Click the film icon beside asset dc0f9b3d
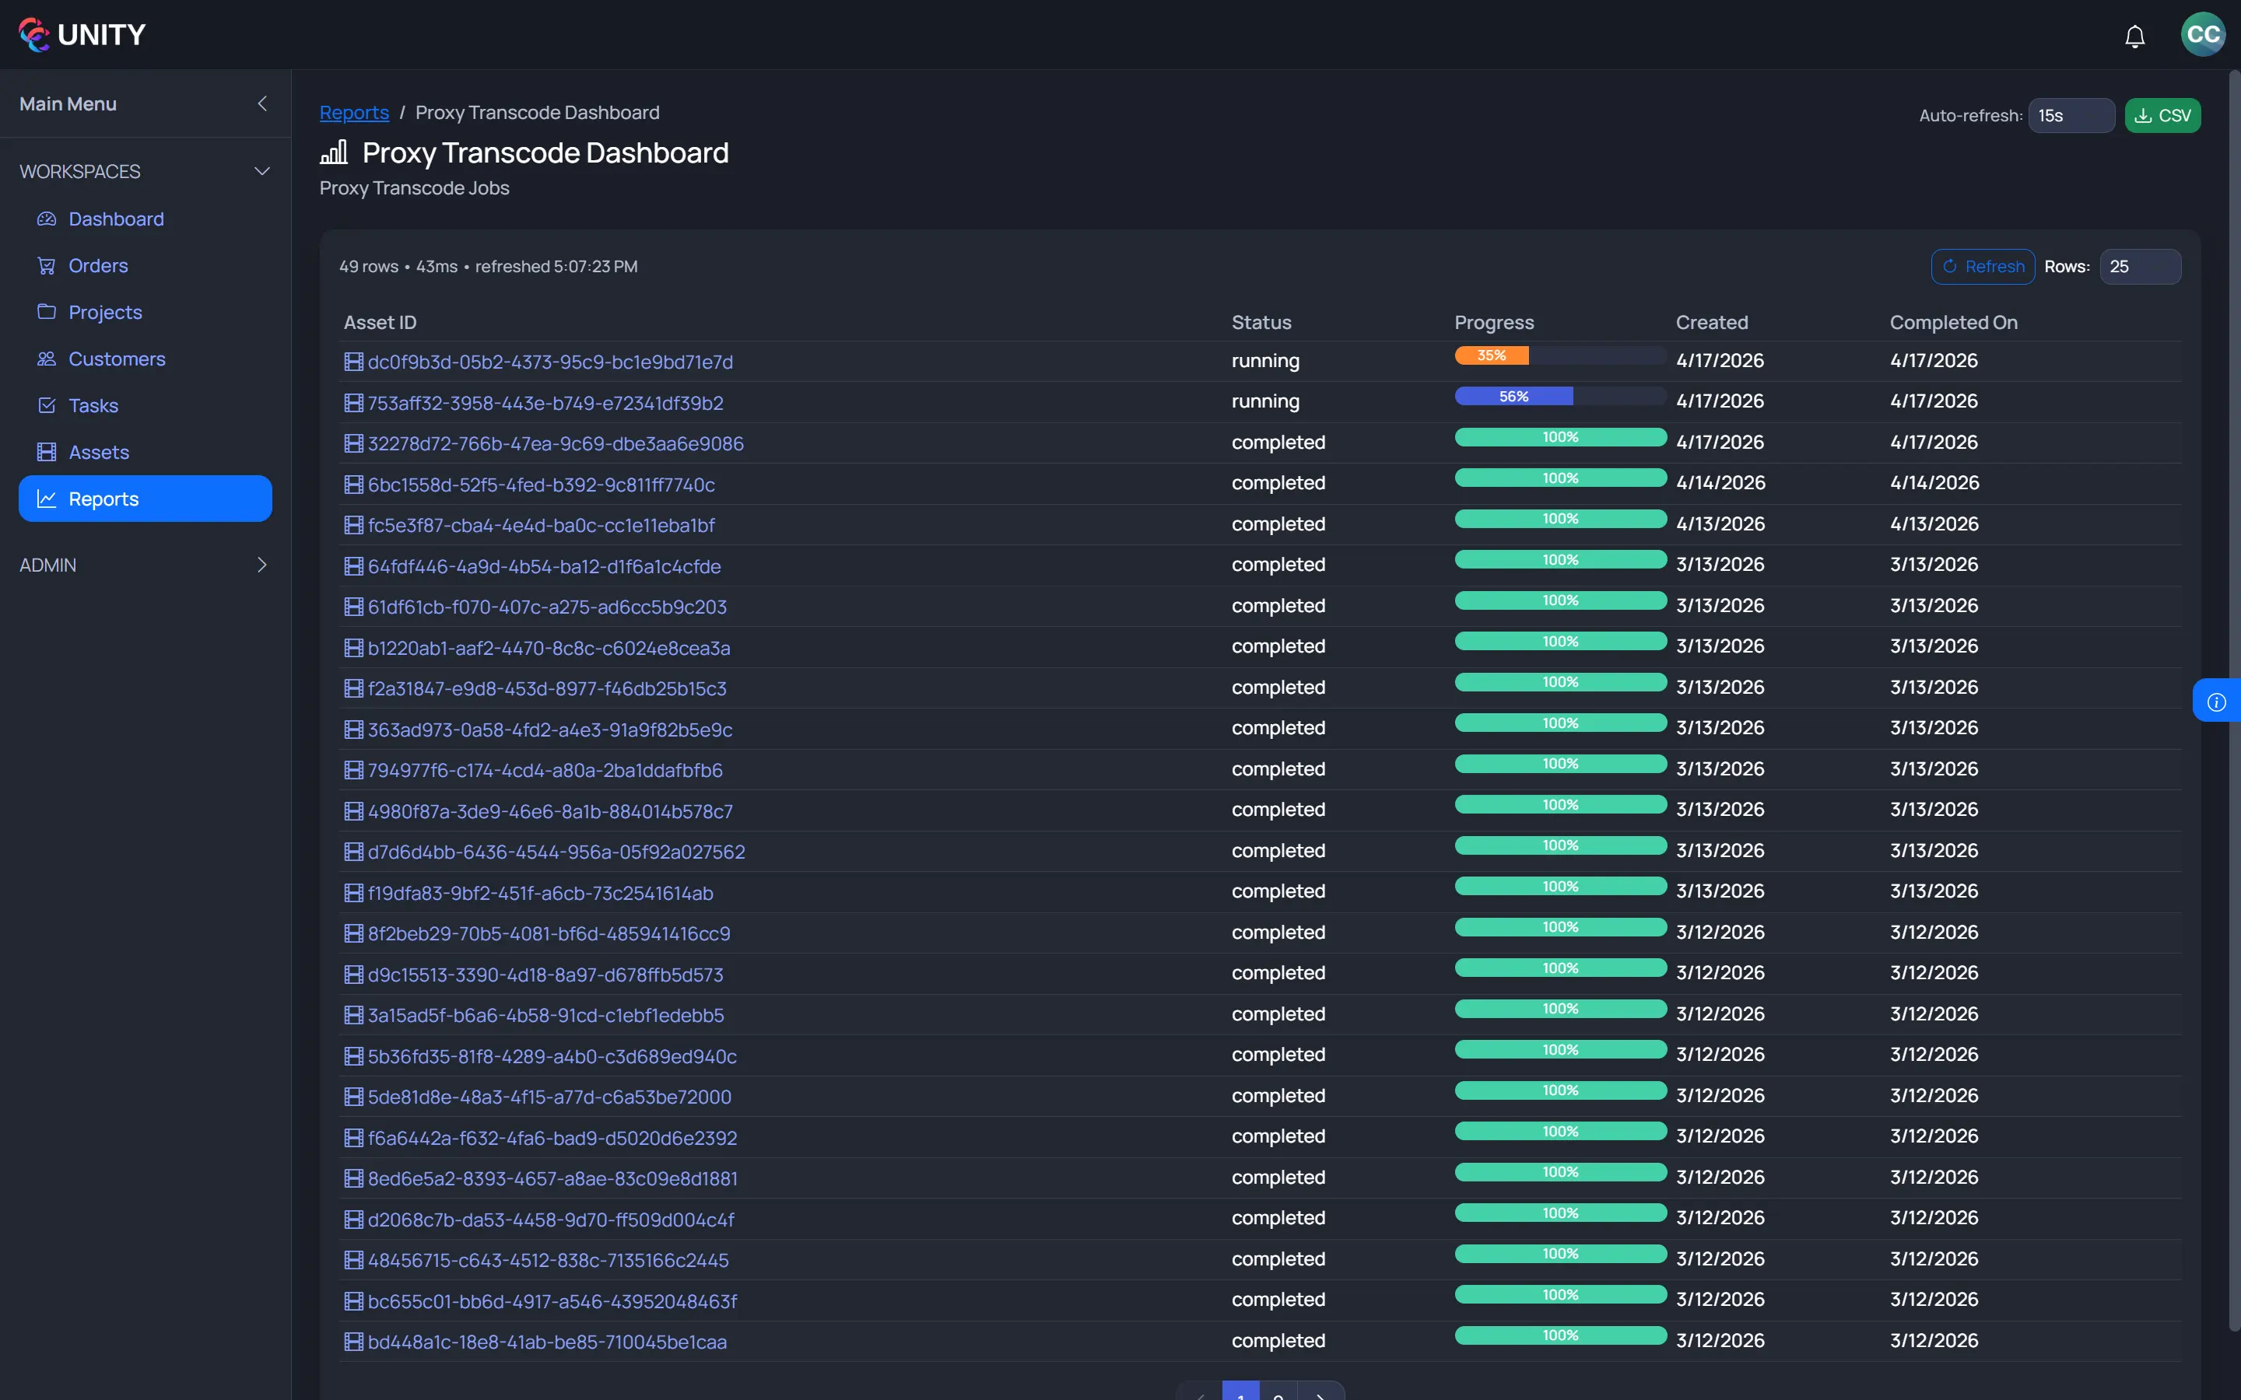This screenshot has height=1400, width=2241. [x=355, y=362]
